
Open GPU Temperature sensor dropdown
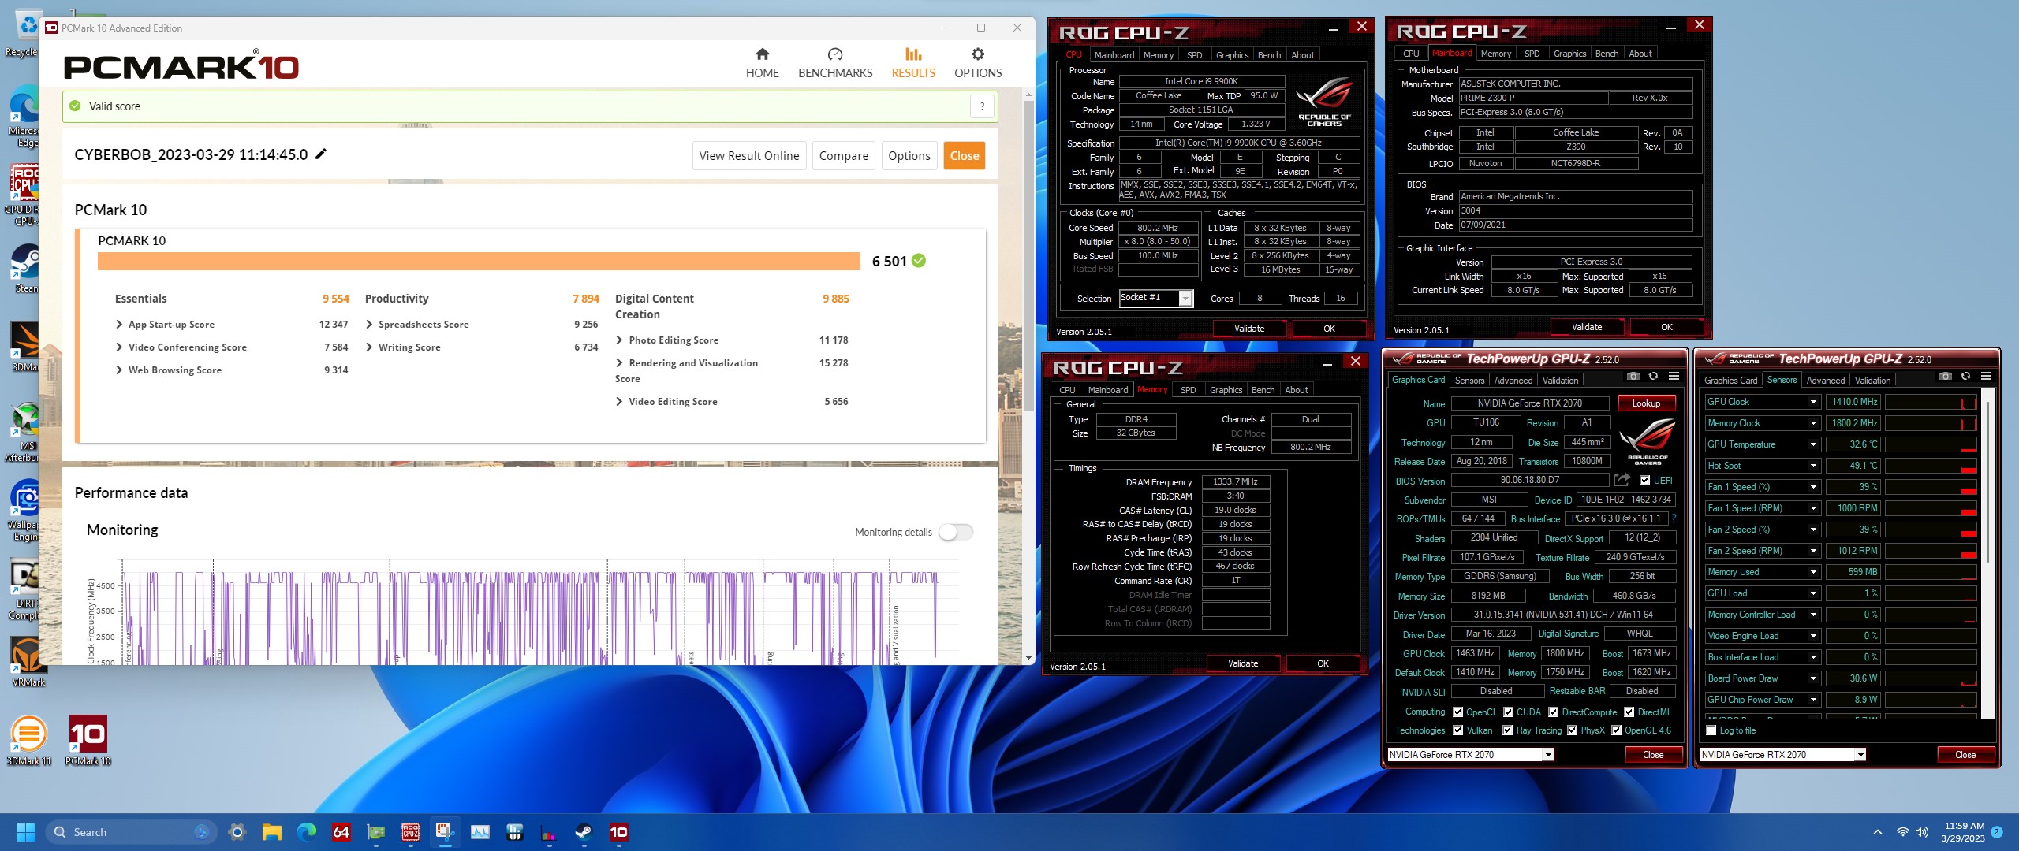click(1813, 444)
